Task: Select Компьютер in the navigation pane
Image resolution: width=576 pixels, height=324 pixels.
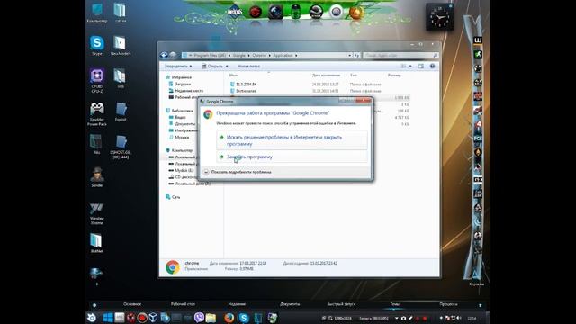Action: (182, 150)
